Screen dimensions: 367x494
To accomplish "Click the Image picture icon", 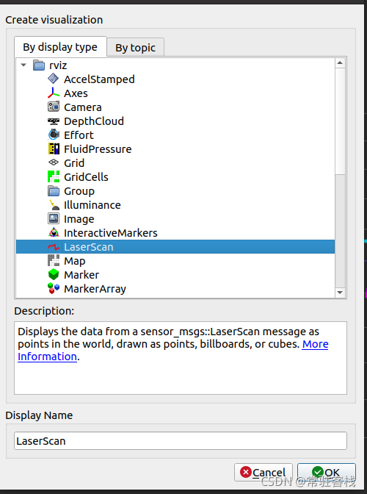I will pyautogui.click(x=53, y=218).
